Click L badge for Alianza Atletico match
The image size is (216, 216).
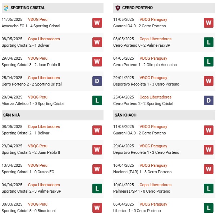pos(97,100)
